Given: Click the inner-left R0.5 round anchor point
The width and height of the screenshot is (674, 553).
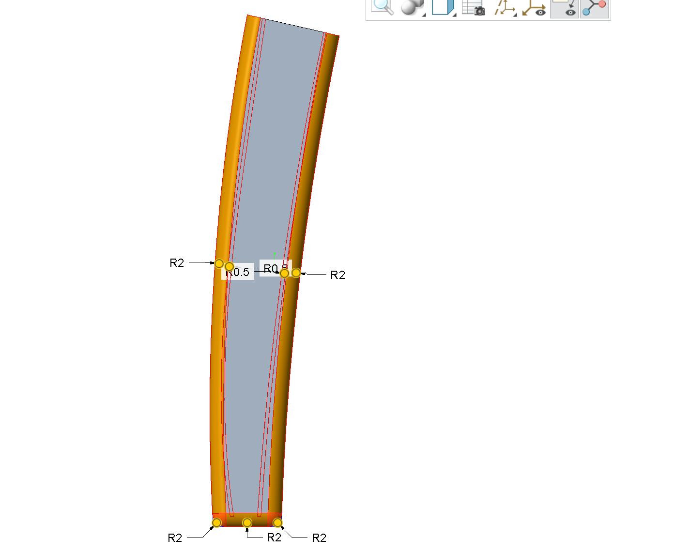Looking at the screenshot, I should pyautogui.click(x=230, y=266).
